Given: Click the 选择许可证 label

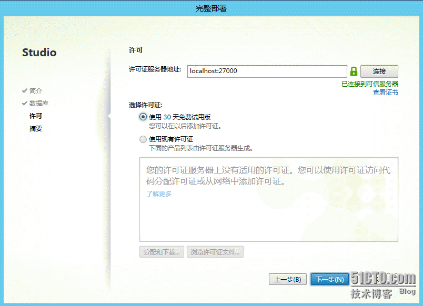Looking at the screenshot, I should pyautogui.click(x=145, y=105).
